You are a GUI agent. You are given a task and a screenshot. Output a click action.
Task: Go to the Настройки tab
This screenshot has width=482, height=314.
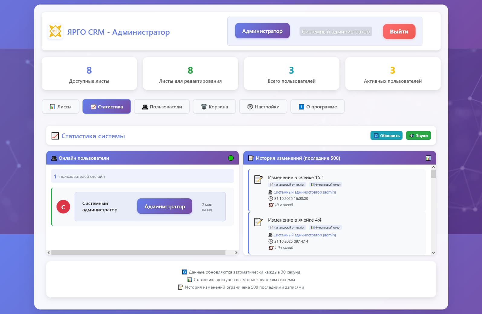pos(263,107)
